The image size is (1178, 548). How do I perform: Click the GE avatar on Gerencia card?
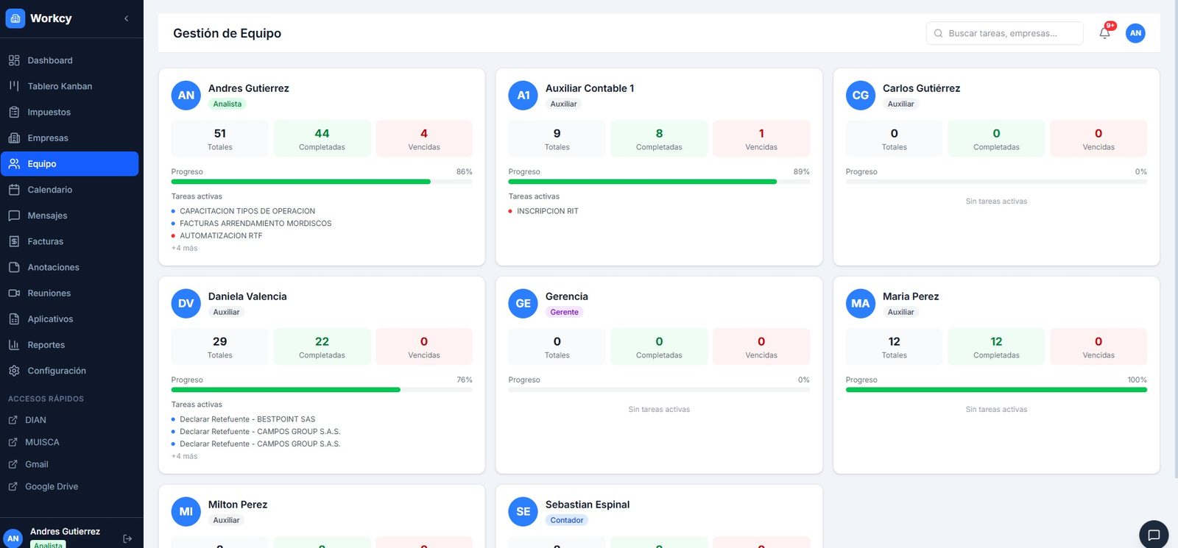pos(523,304)
